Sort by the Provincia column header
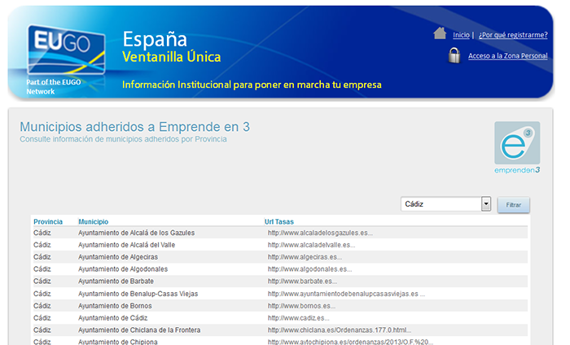This screenshot has width=570, height=345. (x=48, y=221)
